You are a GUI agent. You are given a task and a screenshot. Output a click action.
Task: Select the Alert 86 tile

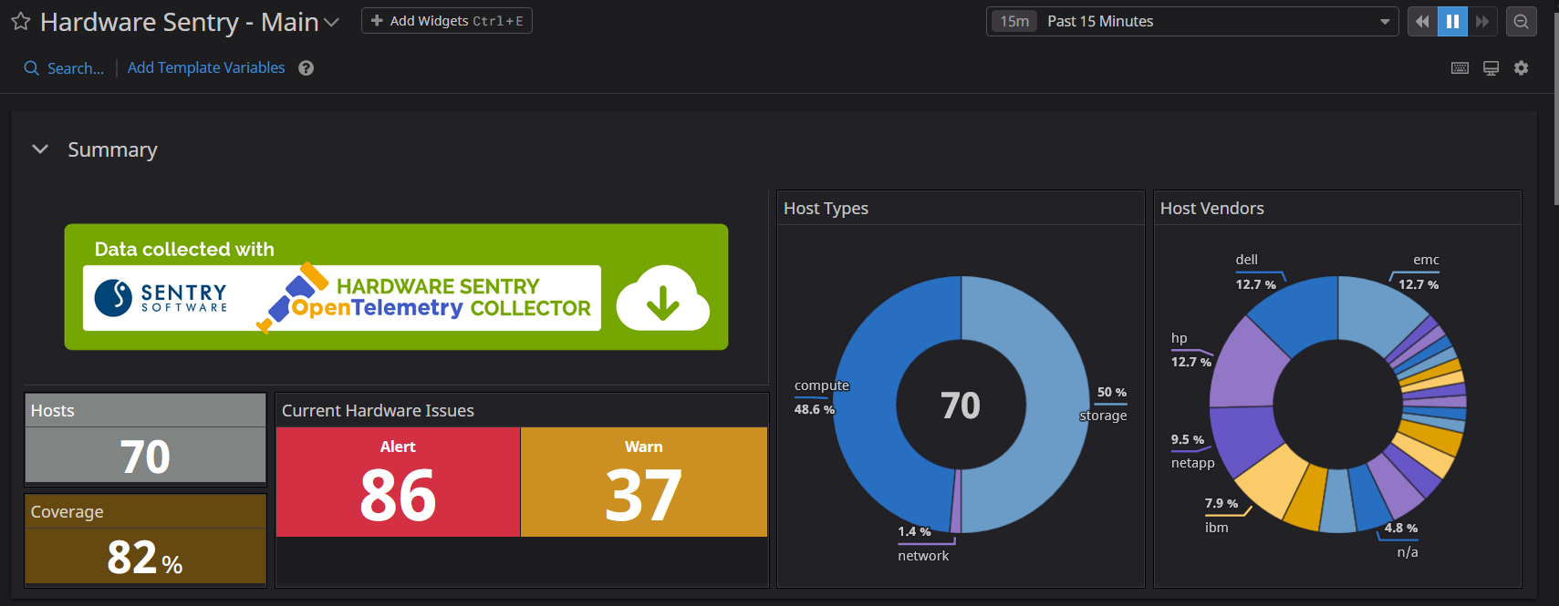pos(398,482)
